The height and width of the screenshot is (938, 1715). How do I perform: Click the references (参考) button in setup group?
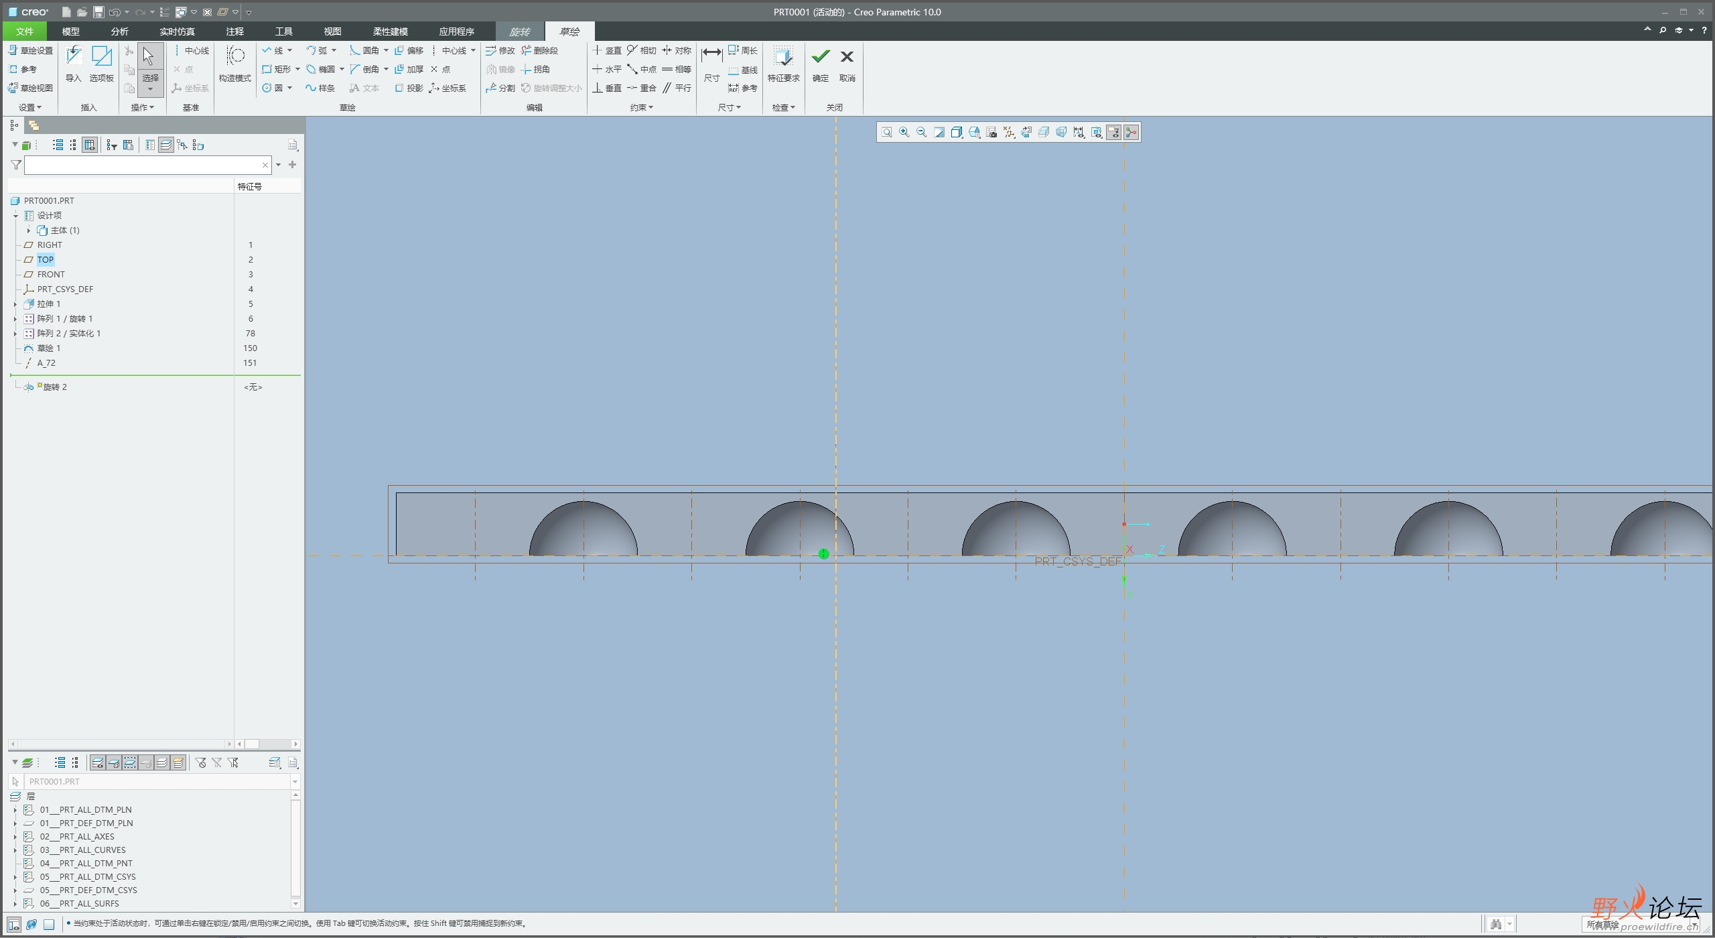23,69
